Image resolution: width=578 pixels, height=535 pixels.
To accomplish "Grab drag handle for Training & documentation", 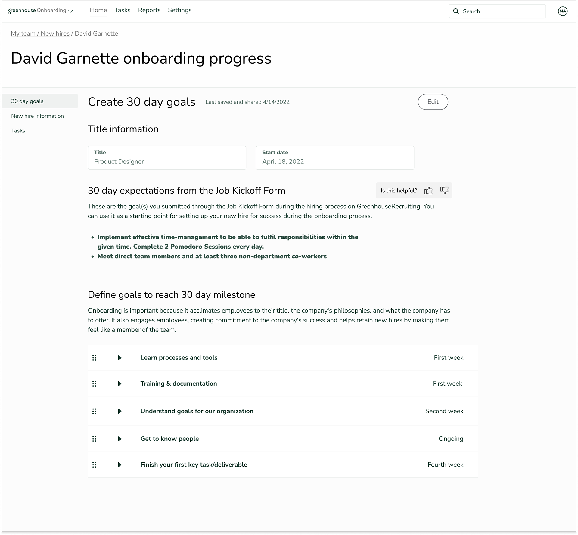I will click(x=94, y=384).
